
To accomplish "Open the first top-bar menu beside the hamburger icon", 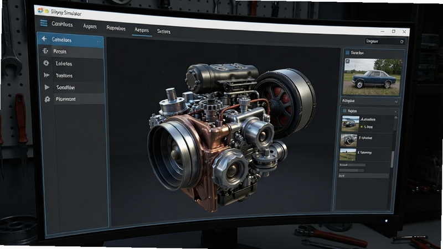I will pos(62,24).
